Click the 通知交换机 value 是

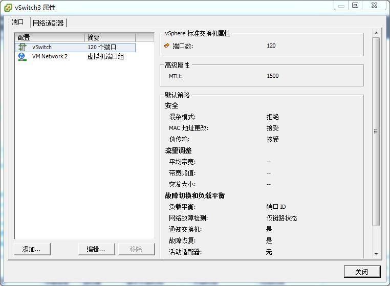[269, 229]
